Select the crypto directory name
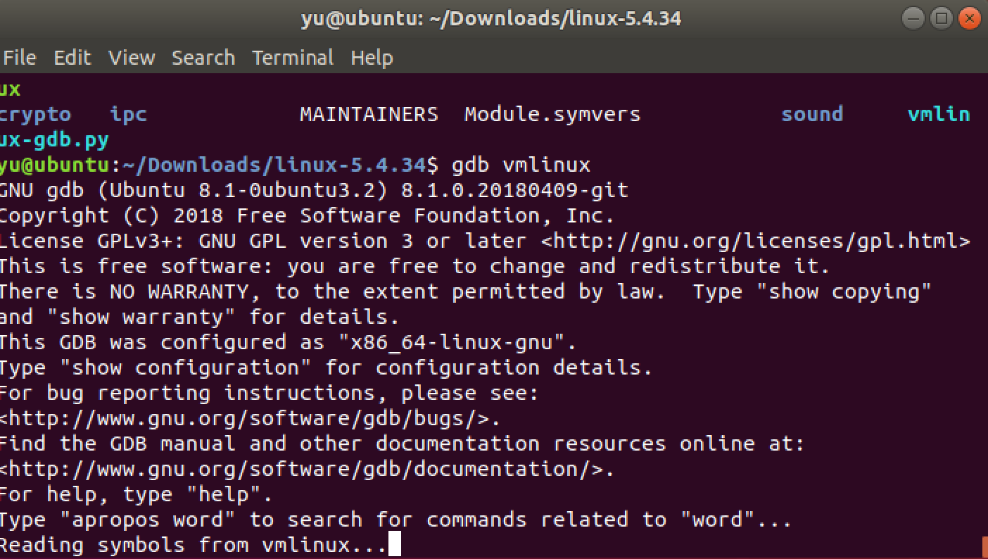 (x=35, y=114)
